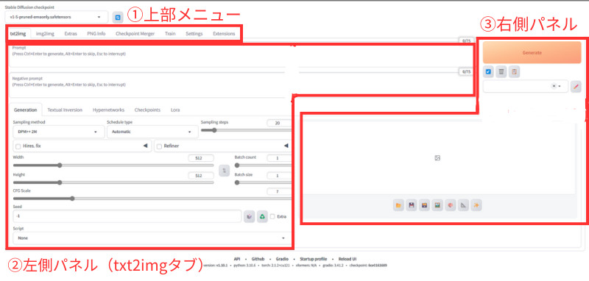Viewport: 589px width, 281px height.
Task: Clear the styles selection with X icon
Action: click(554, 86)
